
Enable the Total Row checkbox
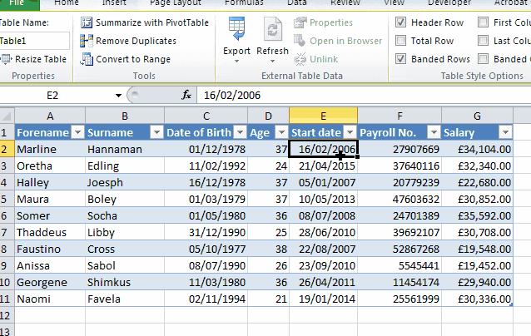(x=400, y=41)
